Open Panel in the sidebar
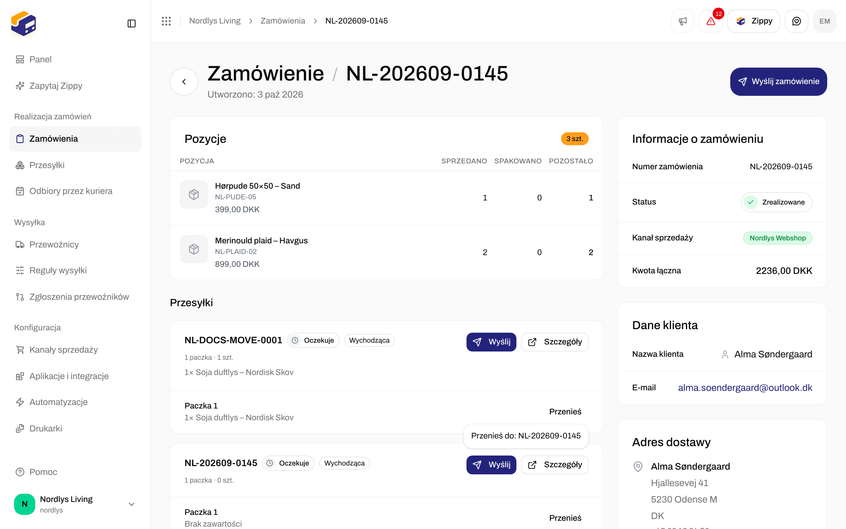This screenshot has width=846, height=529. coord(75,59)
